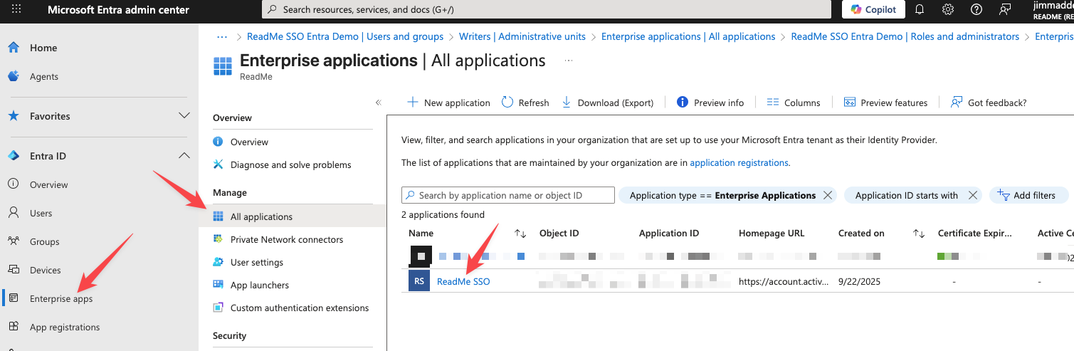Open Groups in sidebar
Image resolution: width=1074 pixels, height=351 pixels.
(x=45, y=241)
